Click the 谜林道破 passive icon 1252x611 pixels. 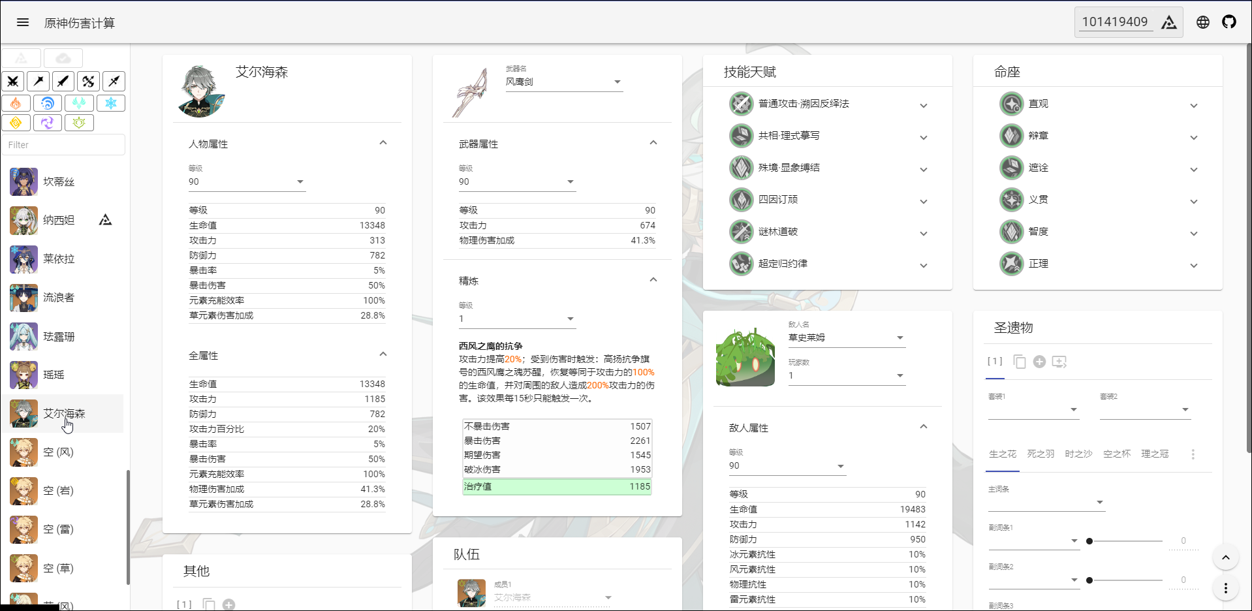742,232
